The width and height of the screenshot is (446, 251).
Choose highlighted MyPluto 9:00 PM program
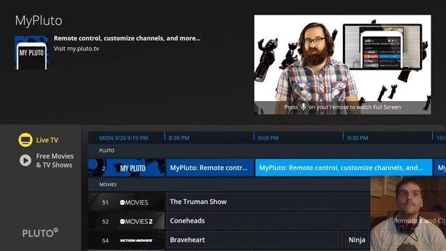click(344, 168)
